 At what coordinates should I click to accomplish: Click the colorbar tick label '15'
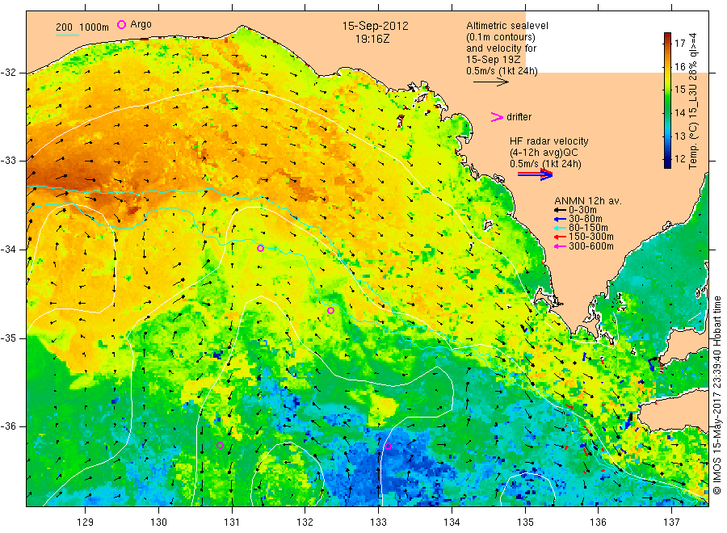(679, 90)
